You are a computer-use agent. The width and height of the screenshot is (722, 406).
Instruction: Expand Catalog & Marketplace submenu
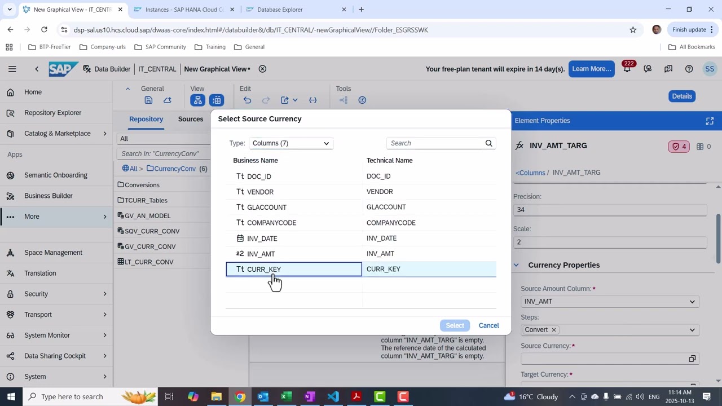pos(104,134)
